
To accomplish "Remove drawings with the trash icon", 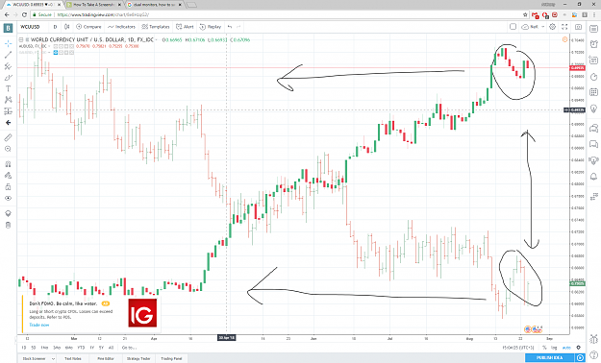I will tap(8, 225).
